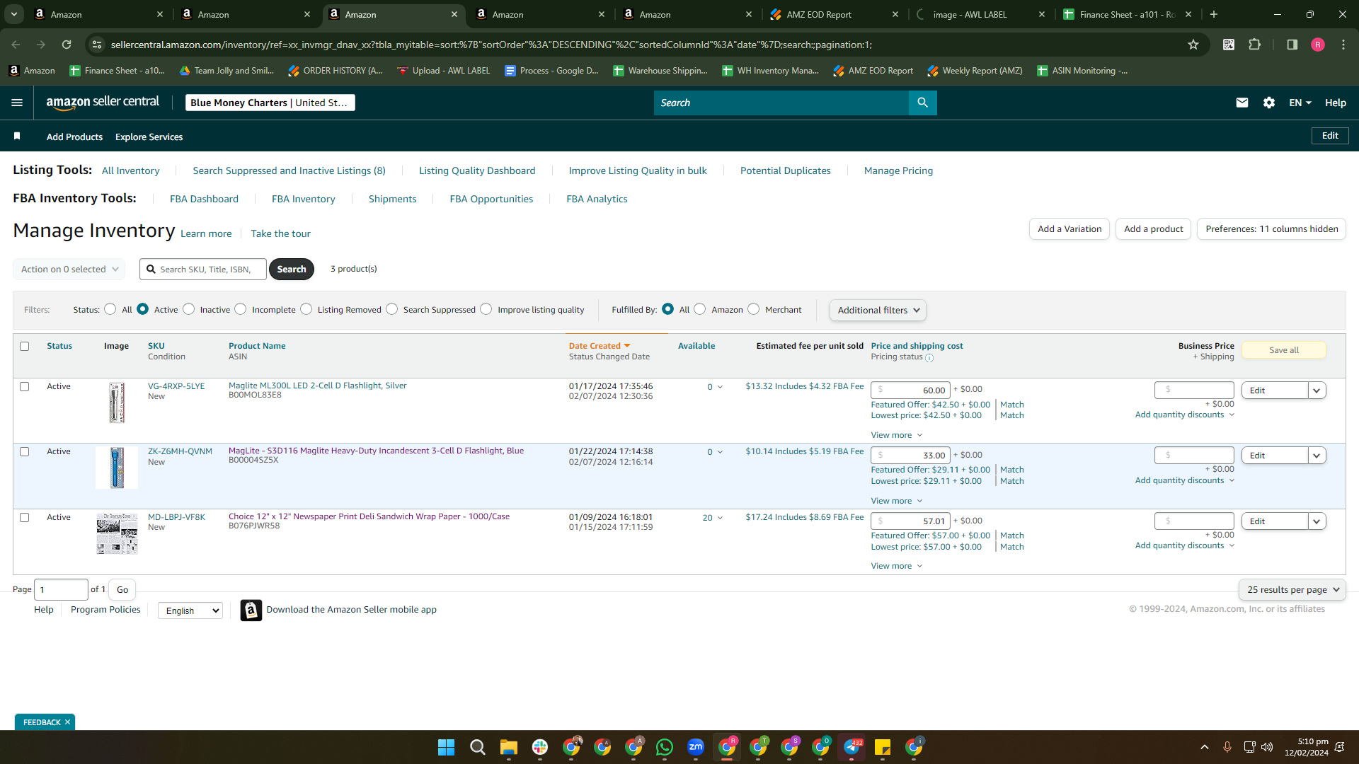This screenshot has width=1359, height=764.
Task: Click the bookmark flag icon
Action: (17, 136)
